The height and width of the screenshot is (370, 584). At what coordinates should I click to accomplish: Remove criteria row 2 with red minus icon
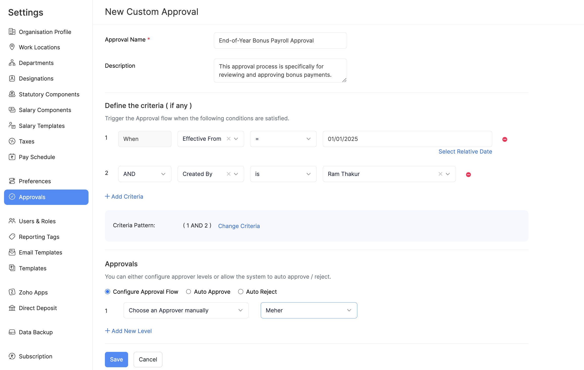pyautogui.click(x=469, y=174)
